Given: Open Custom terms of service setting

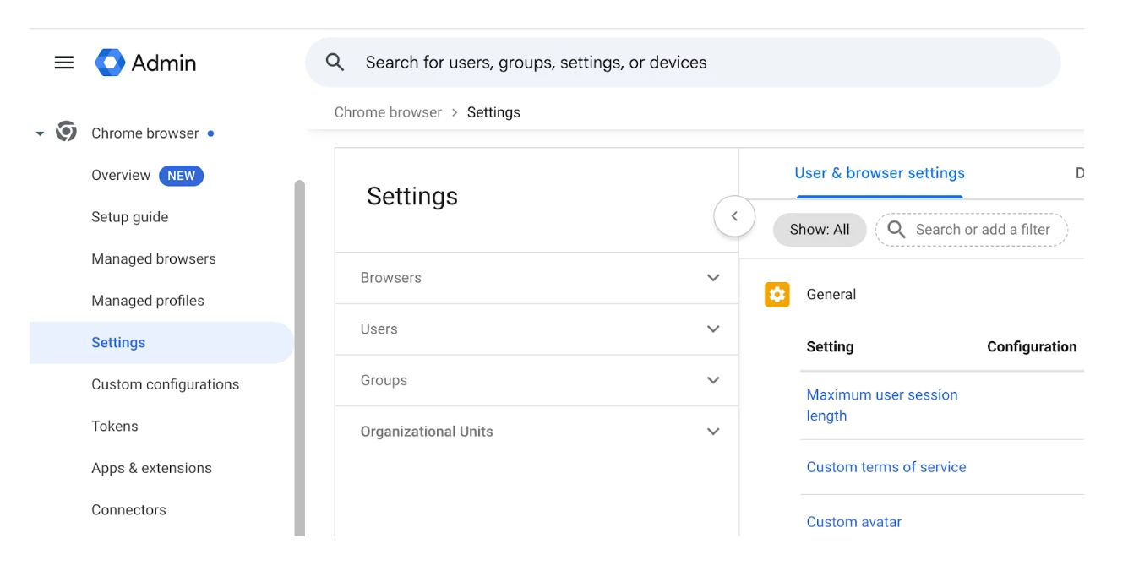Looking at the screenshot, I should pos(886,467).
